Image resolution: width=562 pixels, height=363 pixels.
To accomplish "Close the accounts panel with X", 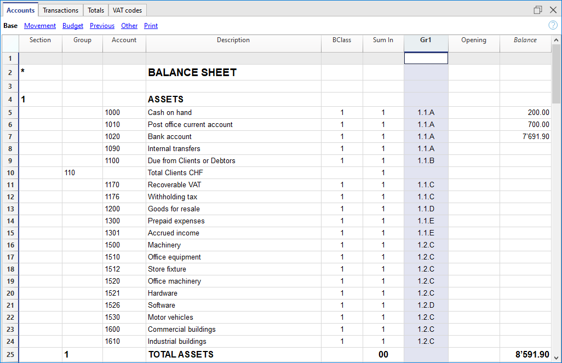I will point(553,10).
